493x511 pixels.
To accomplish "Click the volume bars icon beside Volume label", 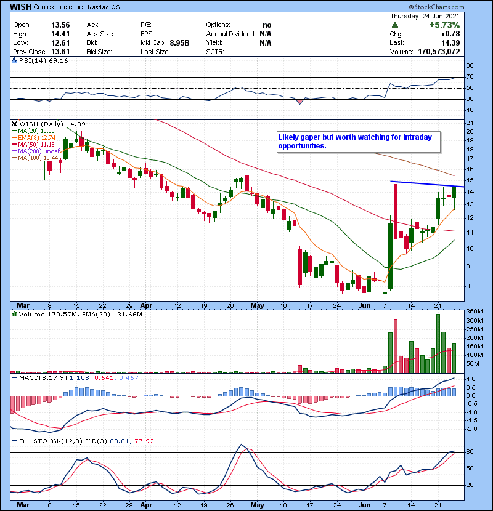I will 15,315.
